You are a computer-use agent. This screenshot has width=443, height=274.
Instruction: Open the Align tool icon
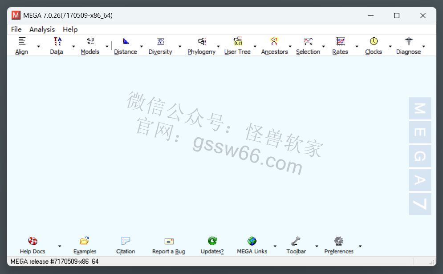click(22, 41)
